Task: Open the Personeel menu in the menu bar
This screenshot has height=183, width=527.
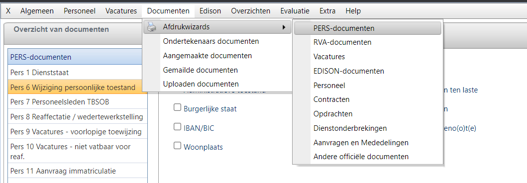Action: coord(80,11)
